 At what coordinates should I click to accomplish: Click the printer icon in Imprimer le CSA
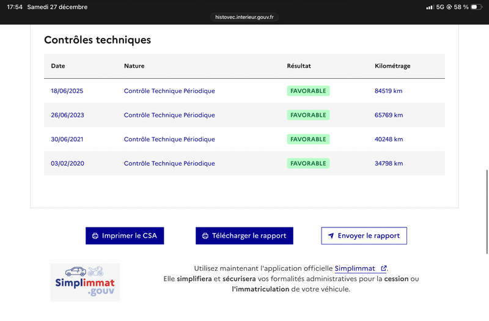95,236
